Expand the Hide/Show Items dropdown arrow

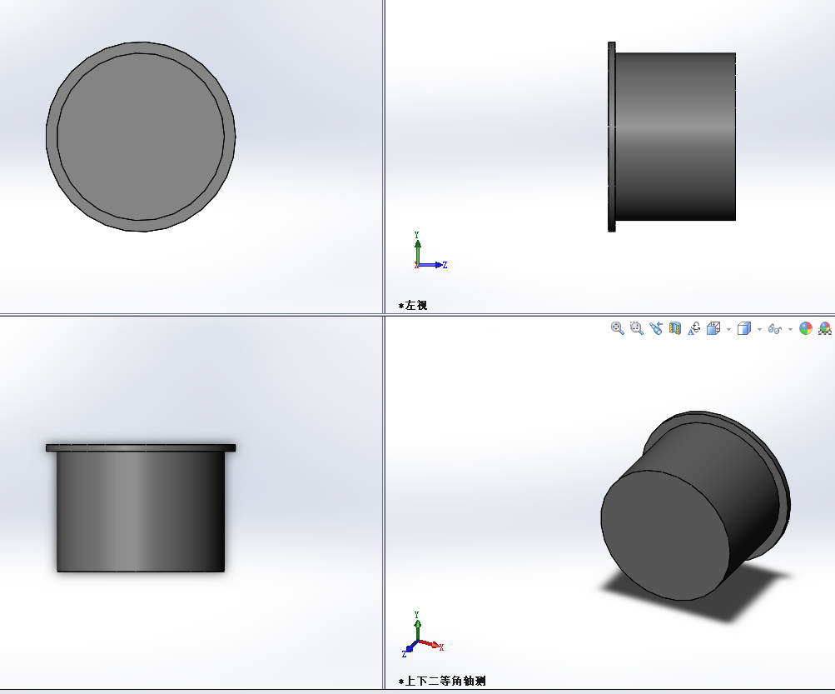pos(790,329)
